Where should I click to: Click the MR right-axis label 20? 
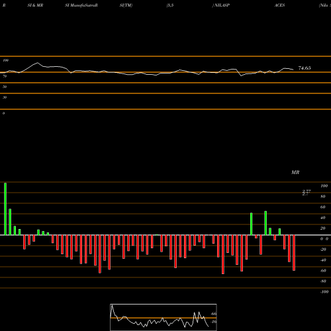point(323,228)
